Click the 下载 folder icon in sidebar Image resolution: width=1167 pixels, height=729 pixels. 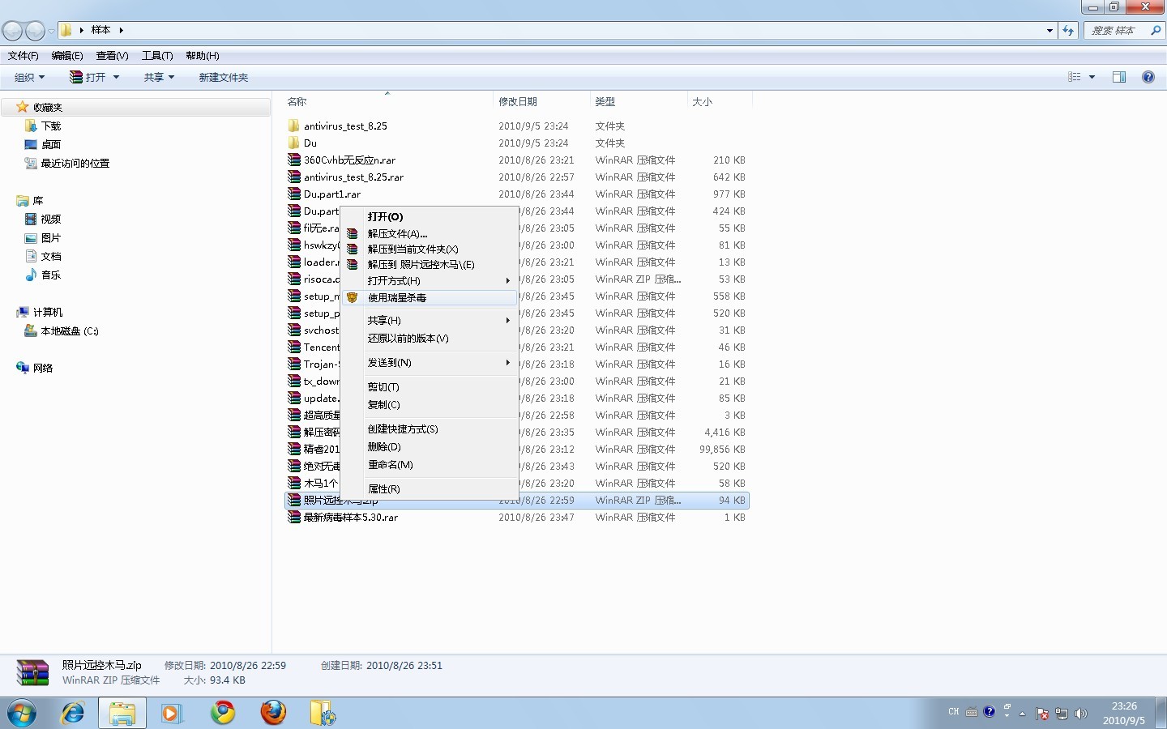pos(31,126)
